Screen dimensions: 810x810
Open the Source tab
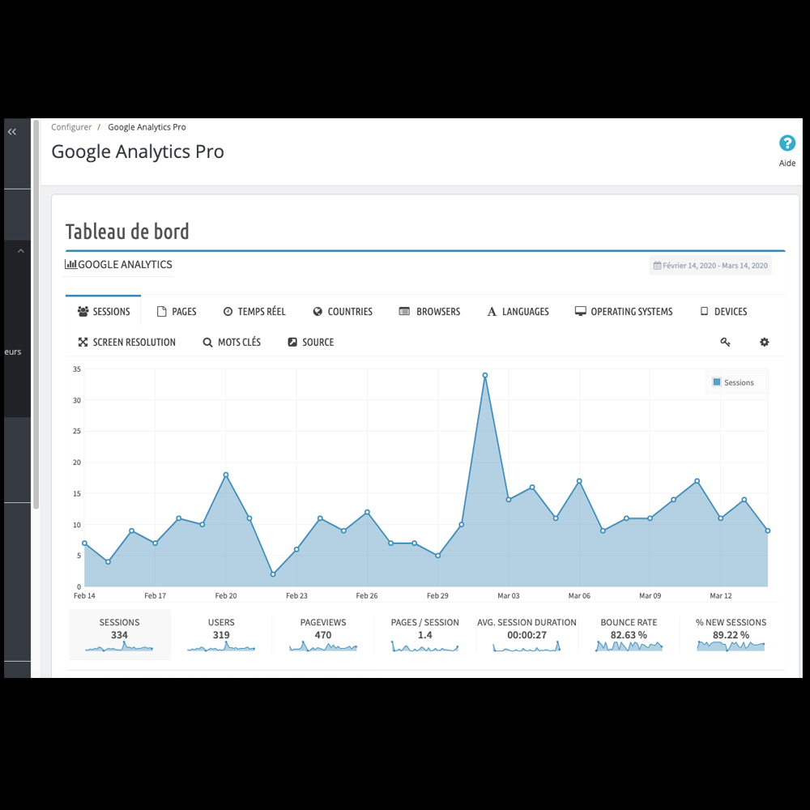[x=310, y=342]
